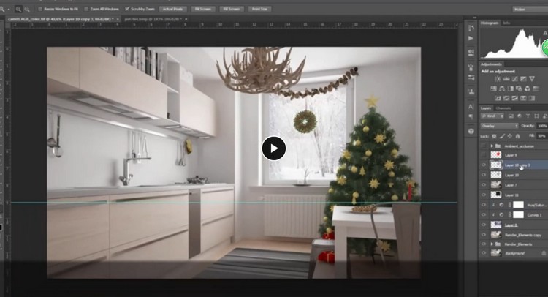Click the Opacity 100% field
Screen dimensions: 548x297
(x=542, y=126)
